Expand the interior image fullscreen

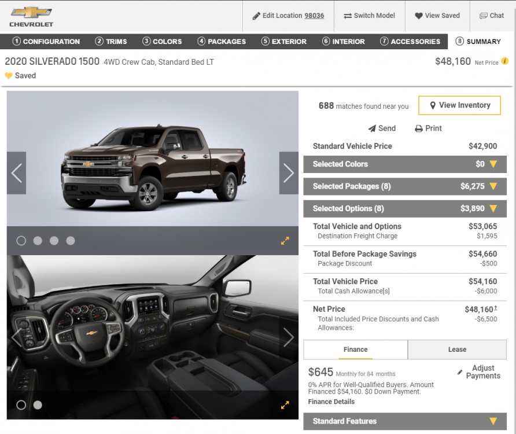285,405
